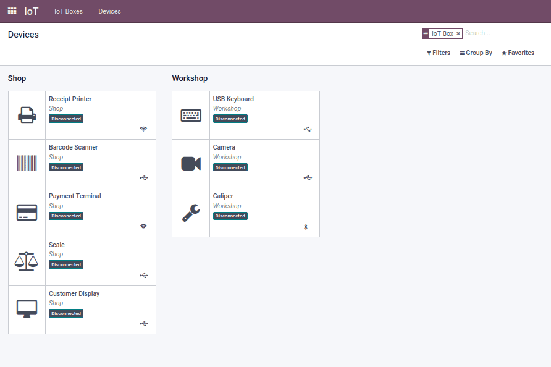Open the Caliper device name
Image resolution: width=551 pixels, height=367 pixels.
(223, 196)
